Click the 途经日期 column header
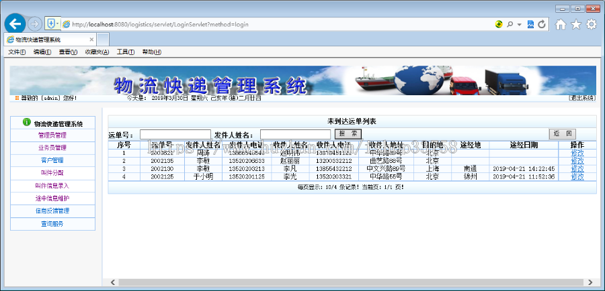 (x=524, y=145)
